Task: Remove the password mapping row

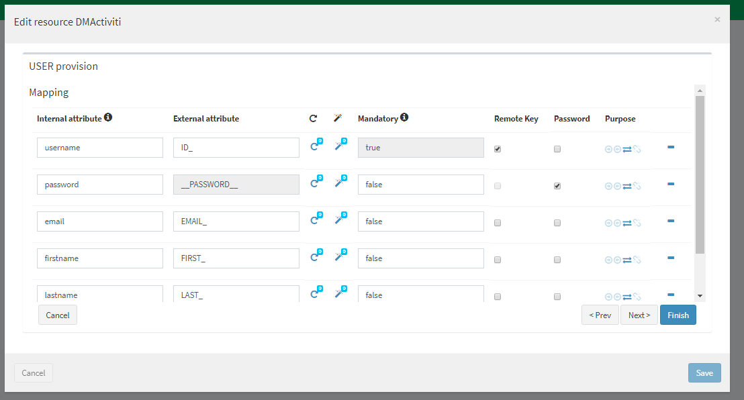Action: 671,184
